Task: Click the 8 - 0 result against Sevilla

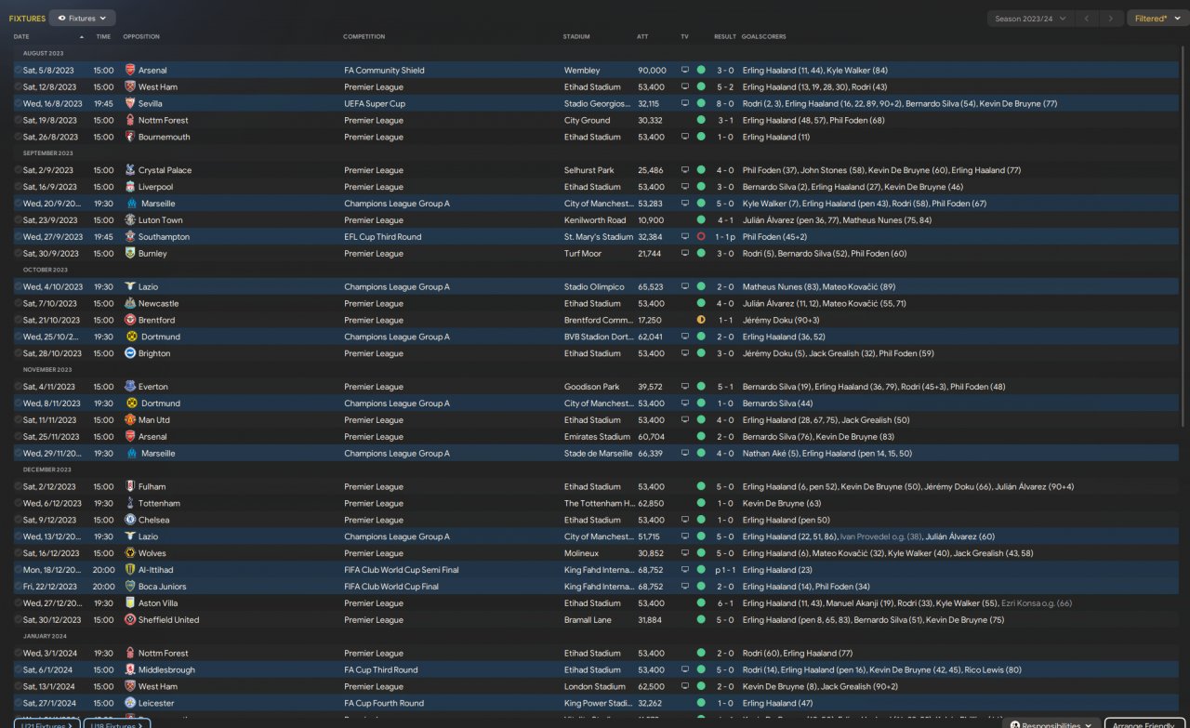Action: pos(725,104)
